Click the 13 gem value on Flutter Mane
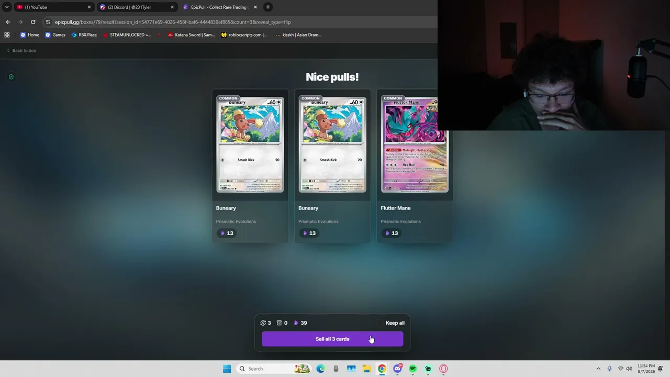The image size is (670, 377). 392,233
